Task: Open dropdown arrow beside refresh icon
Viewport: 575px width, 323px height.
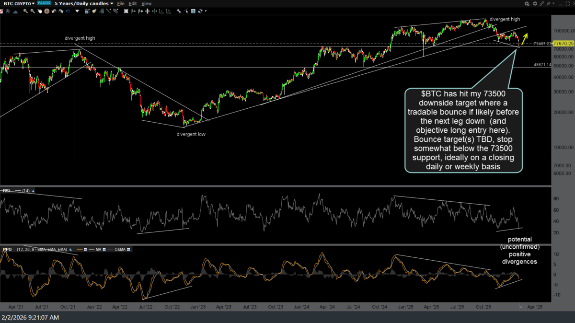Action: pyautogui.click(x=206, y=12)
